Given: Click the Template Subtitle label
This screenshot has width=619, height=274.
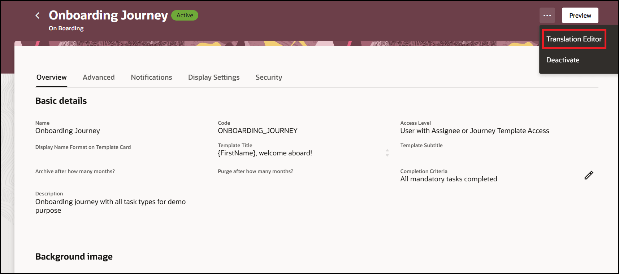Looking at the screenshot, I should click(421, 145).
